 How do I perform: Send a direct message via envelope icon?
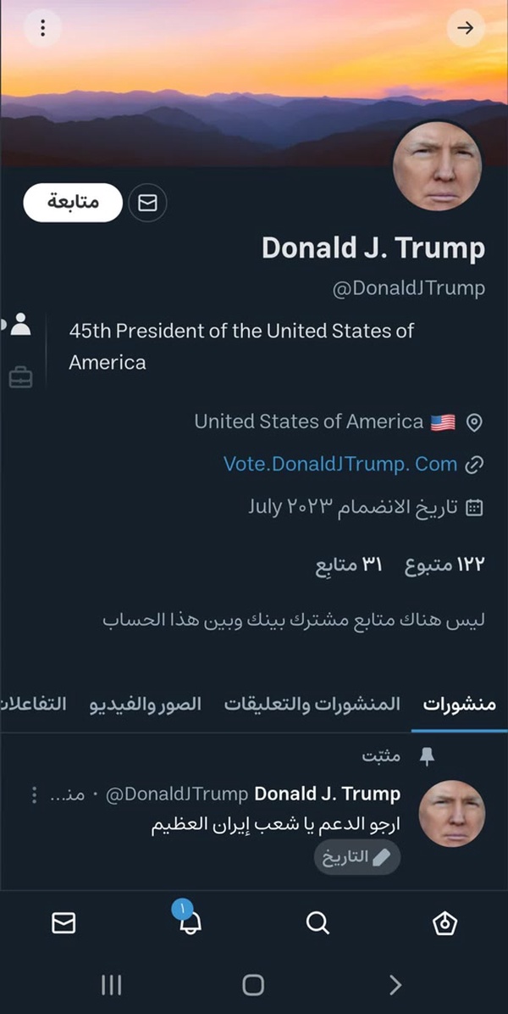coord(148,203)
